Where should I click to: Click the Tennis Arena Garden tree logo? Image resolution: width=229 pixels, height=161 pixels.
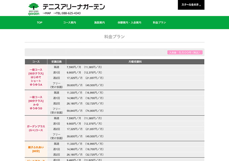click(x=34, y=9)
